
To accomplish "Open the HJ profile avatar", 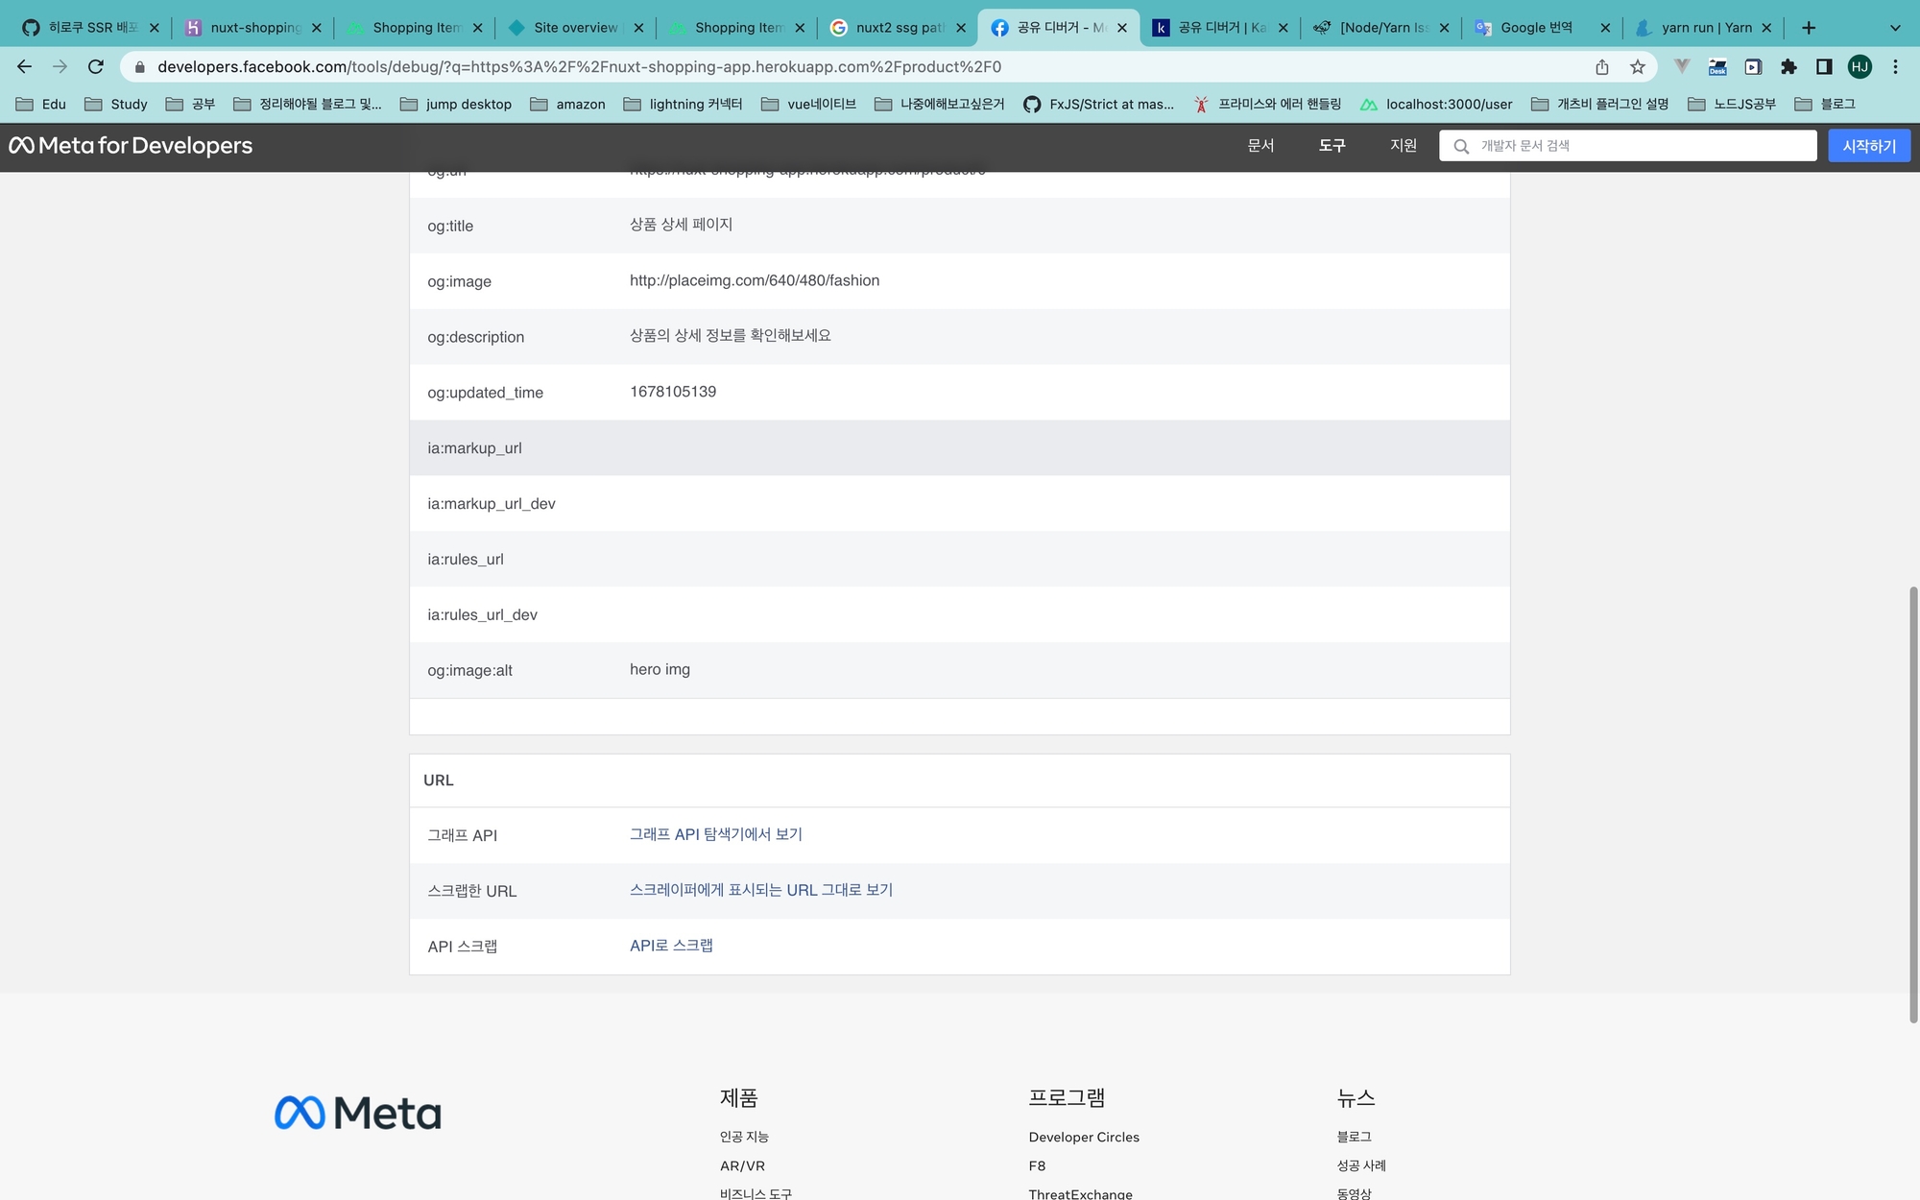I will 1860,66.
